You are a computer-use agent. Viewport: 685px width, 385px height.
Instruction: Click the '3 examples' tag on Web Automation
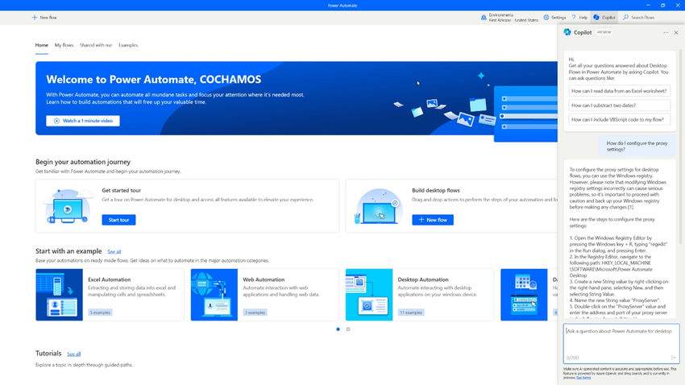[x=255, y=313]
